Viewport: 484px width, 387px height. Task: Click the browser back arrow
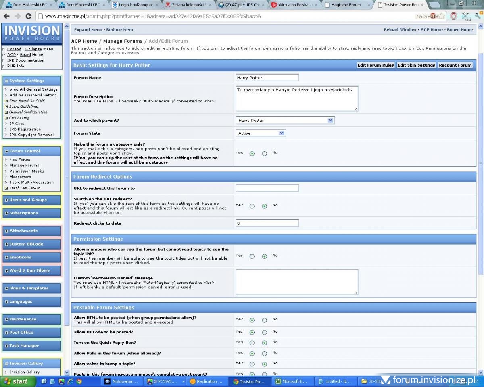point(6,16)
